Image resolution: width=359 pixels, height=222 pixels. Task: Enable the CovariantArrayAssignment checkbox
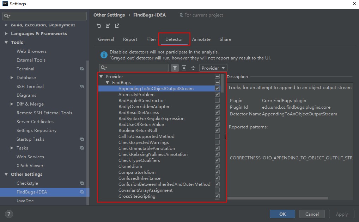(x=217, y=190)
